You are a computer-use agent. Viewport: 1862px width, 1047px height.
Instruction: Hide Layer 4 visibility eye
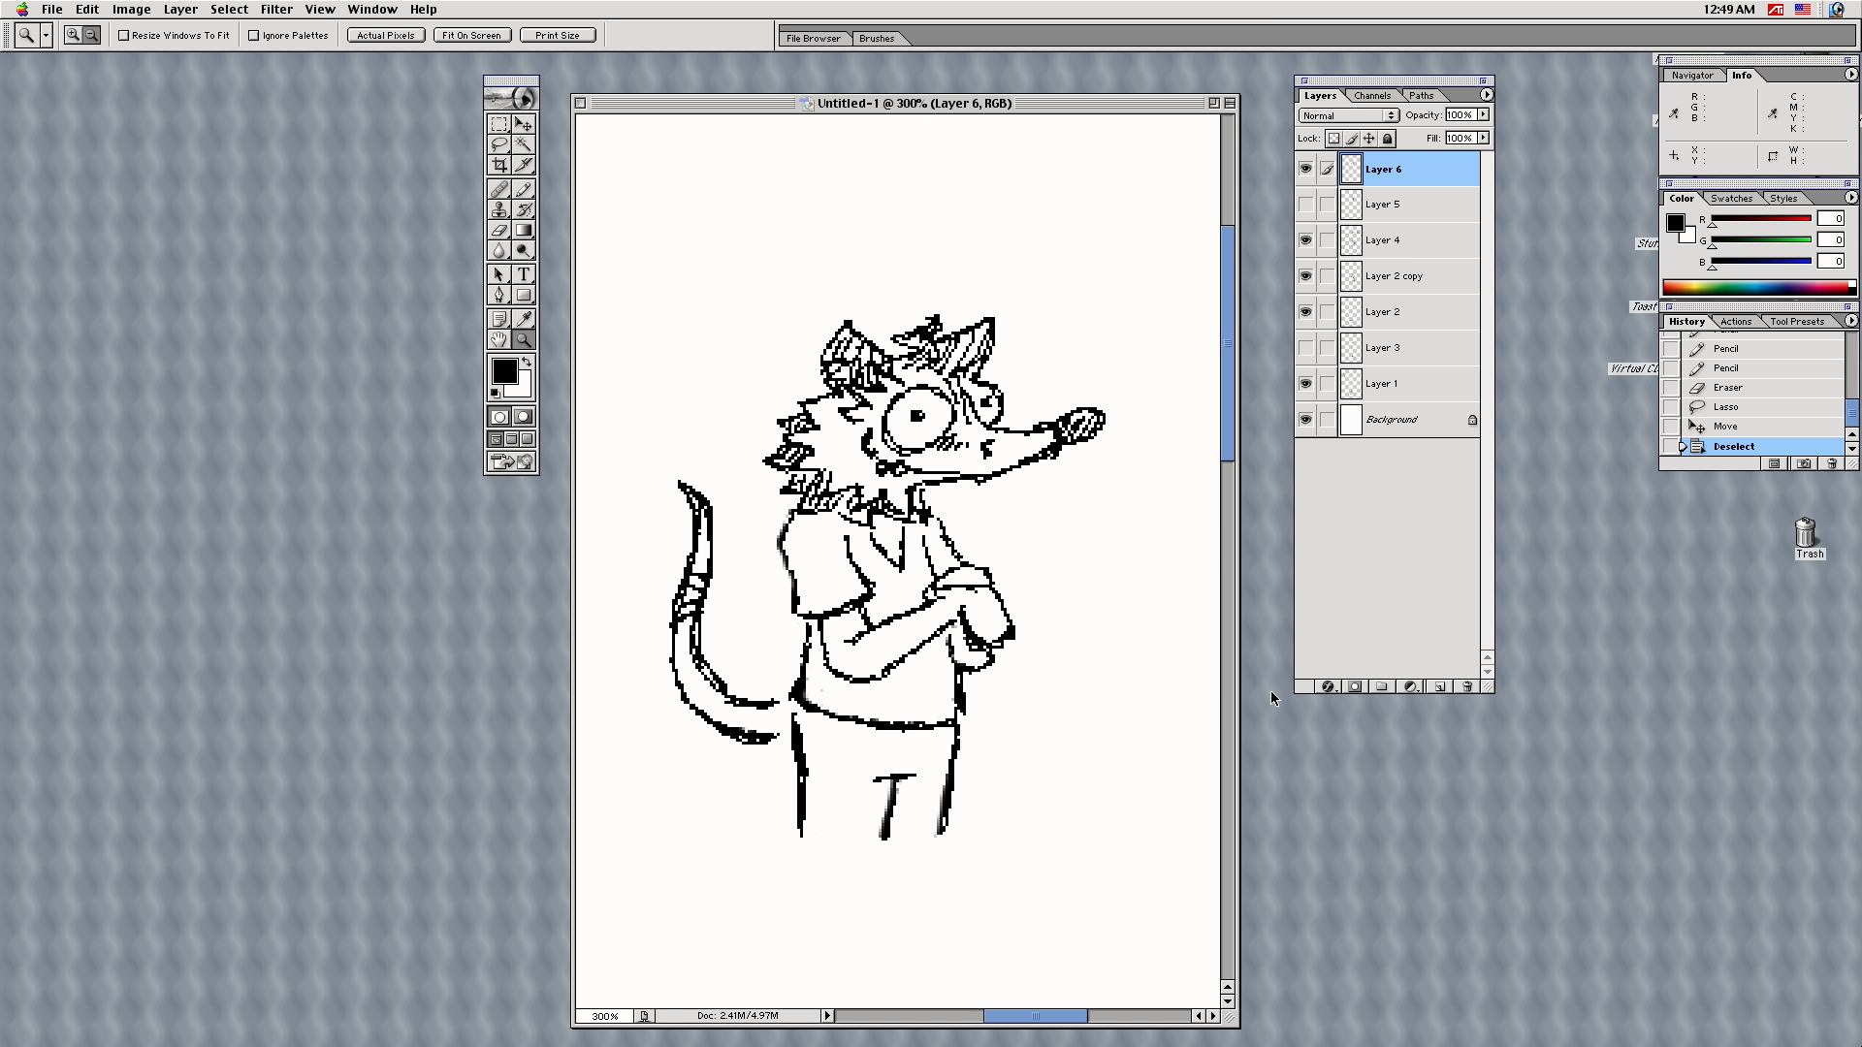coord(1305,240)
